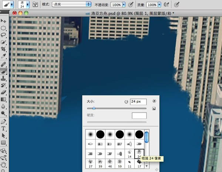
Task: Click the brush size slider handle
Action: 94,108
